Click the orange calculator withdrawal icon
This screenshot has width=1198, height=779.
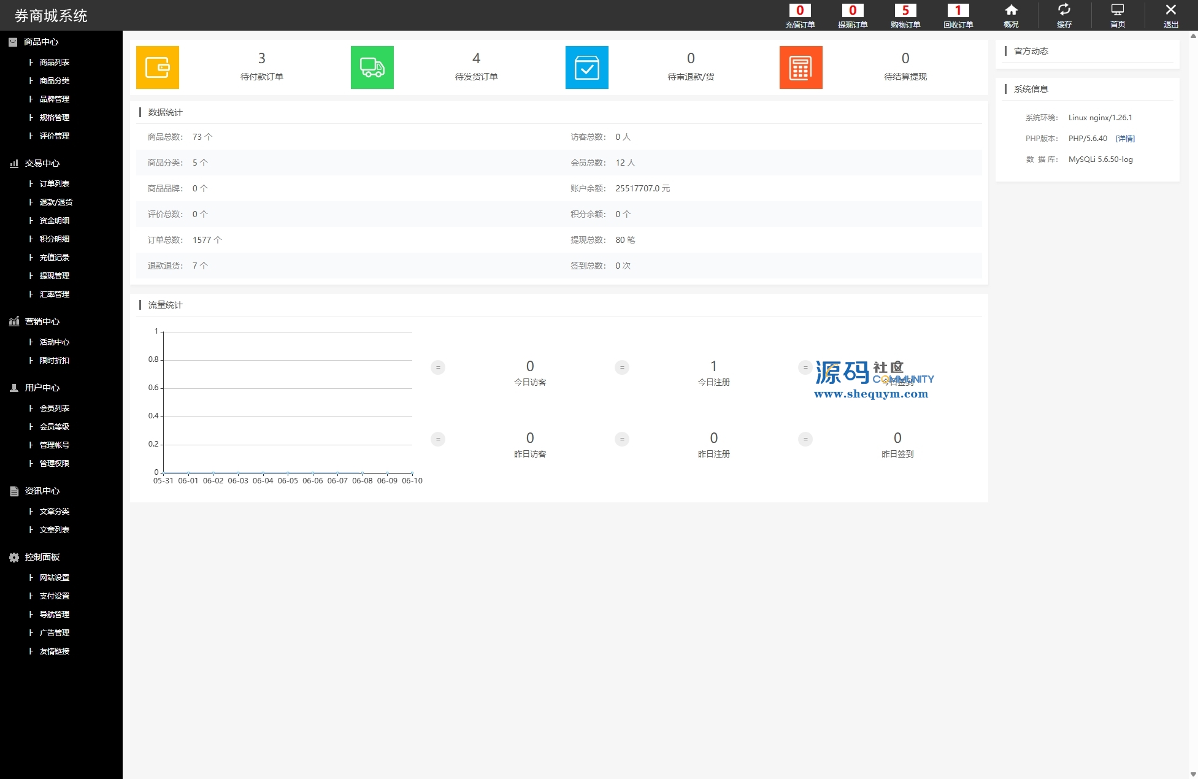tap(801, 67)
